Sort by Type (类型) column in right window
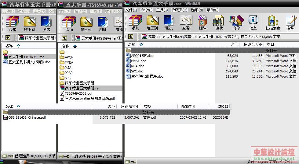 coord(281,45)
